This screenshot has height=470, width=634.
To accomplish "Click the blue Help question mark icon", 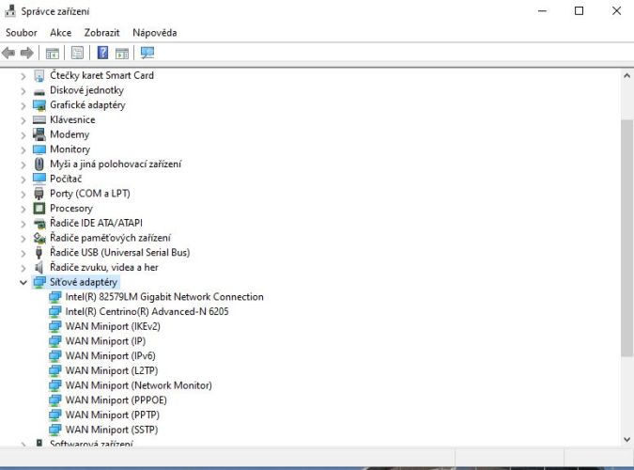I will (102, 53).
